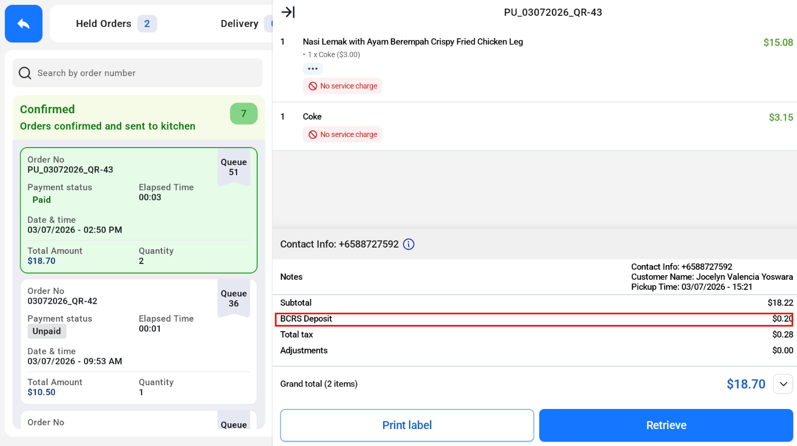The width and height of the screenshot is (797, 446).
Task: Click Contact Info +6588727592 text
Action: click(x=339, y=244)
